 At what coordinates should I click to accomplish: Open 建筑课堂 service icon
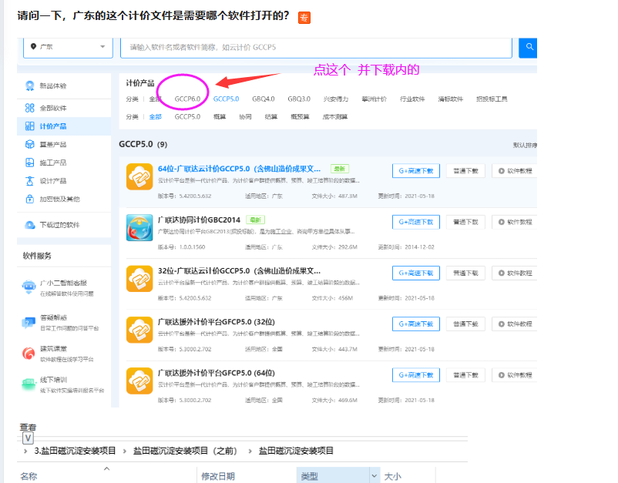pyautogui.click(x=29, y=354)
